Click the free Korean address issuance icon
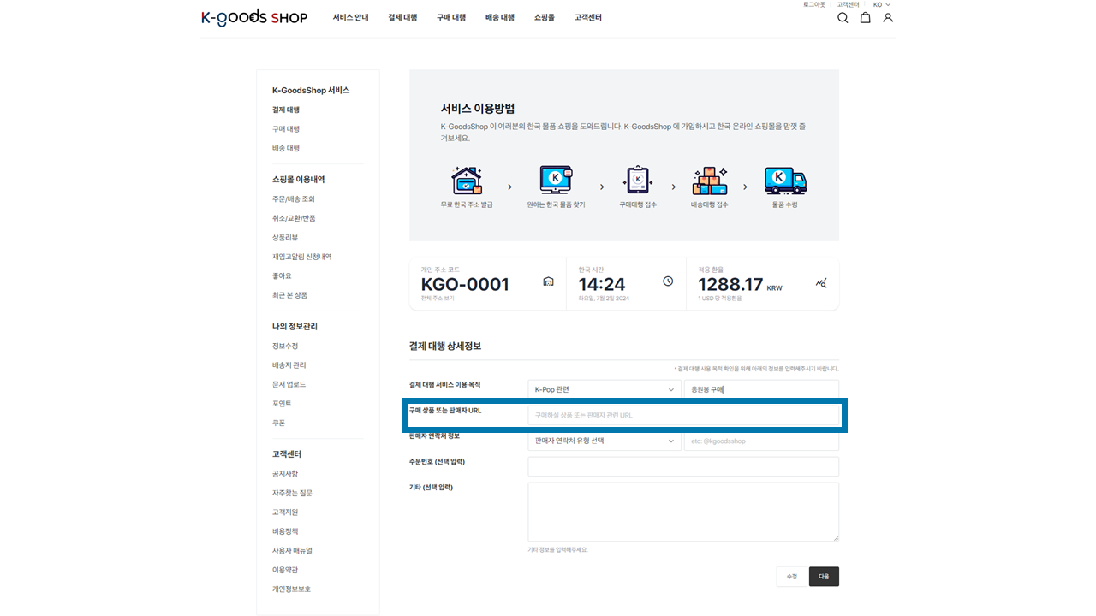The width and height of the screenshot is (1096, 616). point(467,181)
